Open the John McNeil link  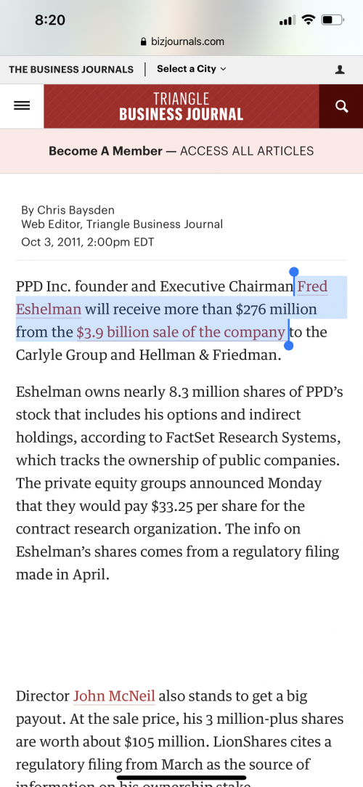(114, 696)
